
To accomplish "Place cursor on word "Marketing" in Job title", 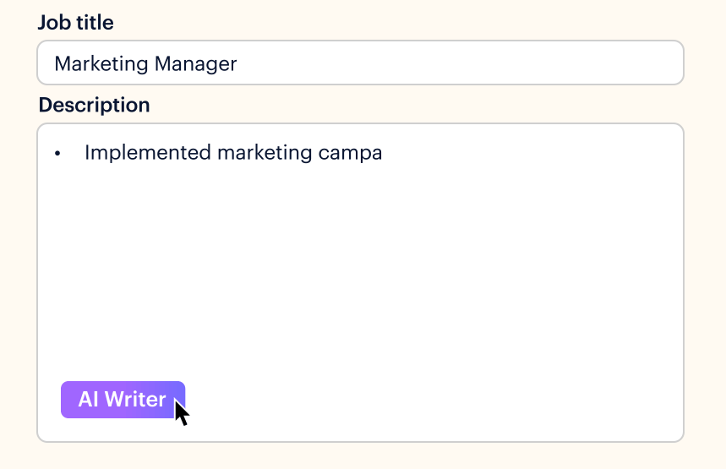I will point(102,64).
